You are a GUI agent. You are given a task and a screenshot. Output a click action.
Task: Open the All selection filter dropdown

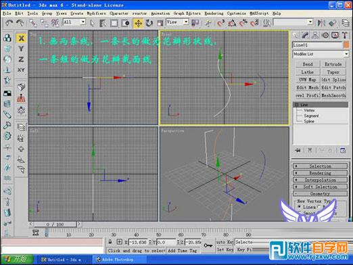[83, 22]
